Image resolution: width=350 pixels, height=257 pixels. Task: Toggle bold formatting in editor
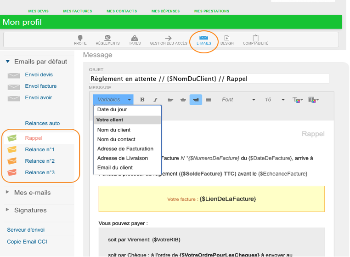(x=142, y=100)
